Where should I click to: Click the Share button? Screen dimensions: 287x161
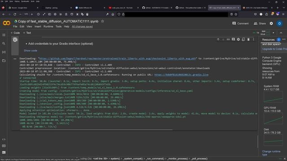coord(260,23)
